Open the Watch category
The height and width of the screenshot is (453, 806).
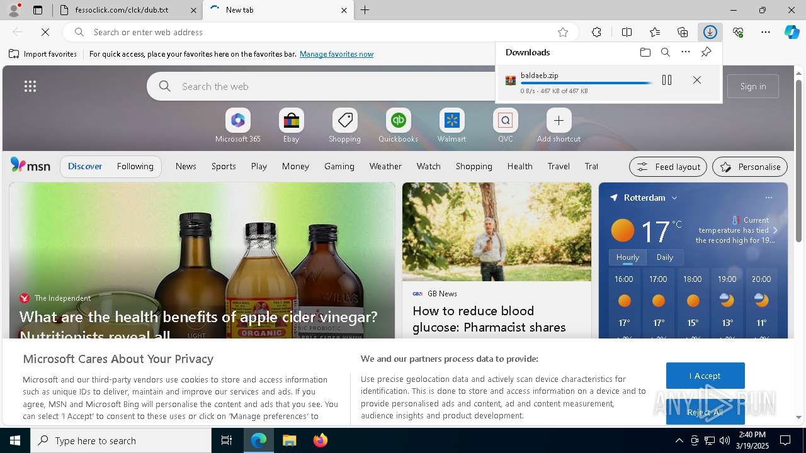click(x=428, y=166)
